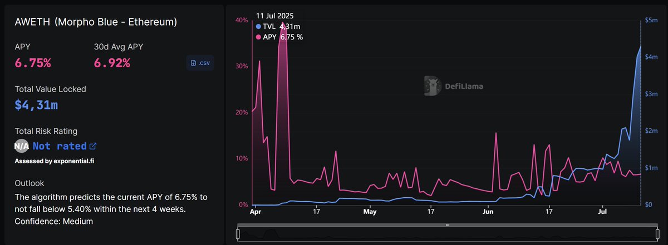The height and width of the screenshot is (245, 668).
Task: Click the center grip of the range slider bar
Action: [447, 225]
